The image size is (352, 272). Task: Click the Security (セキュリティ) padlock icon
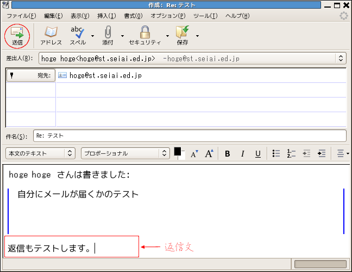(144, 35)
